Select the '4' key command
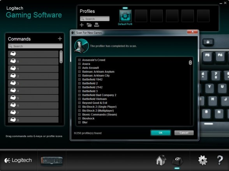The image size is (229, 171). coord(33,91)
